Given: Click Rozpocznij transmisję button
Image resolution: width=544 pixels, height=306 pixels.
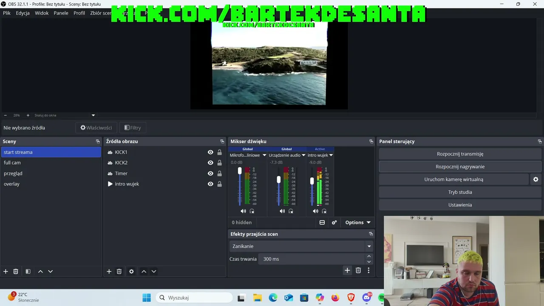Looking at the screenshot, I should coord(460,154).
